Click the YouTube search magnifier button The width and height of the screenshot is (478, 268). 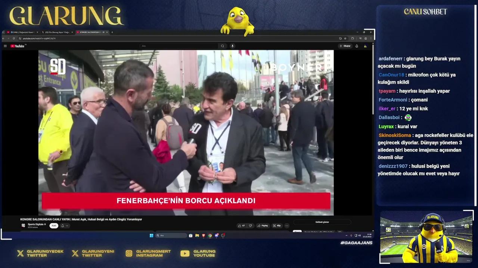223,46
